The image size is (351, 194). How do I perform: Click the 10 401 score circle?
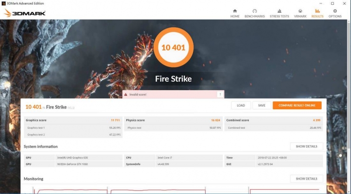point(174,47)
